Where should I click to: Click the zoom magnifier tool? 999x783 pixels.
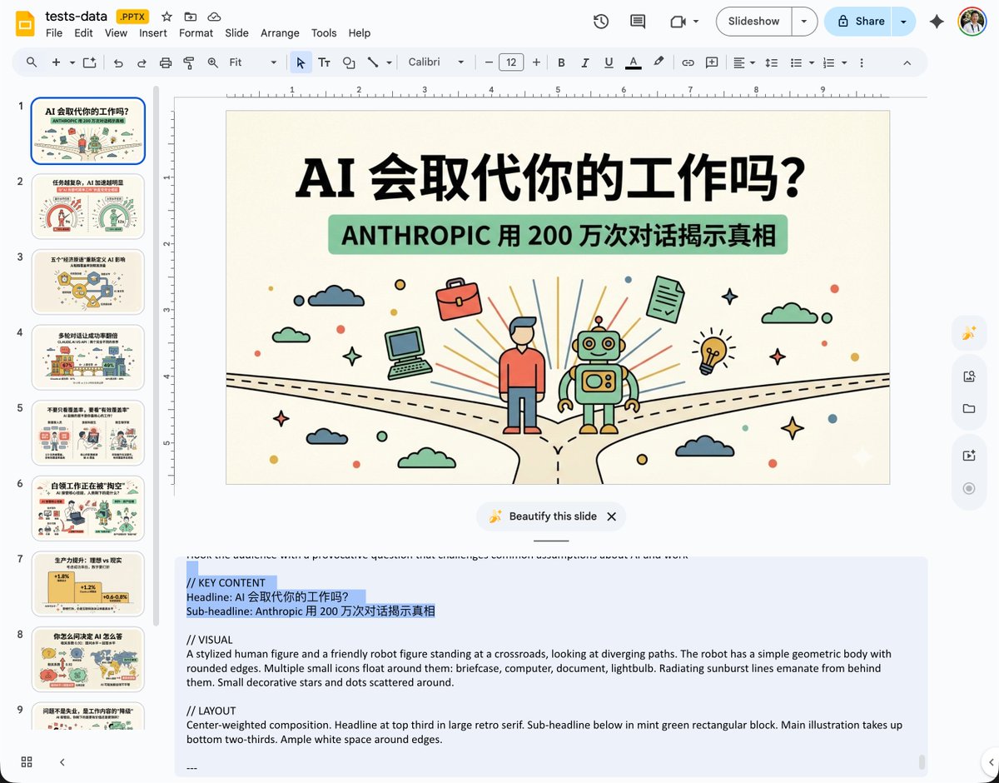(x=212, y=62)
